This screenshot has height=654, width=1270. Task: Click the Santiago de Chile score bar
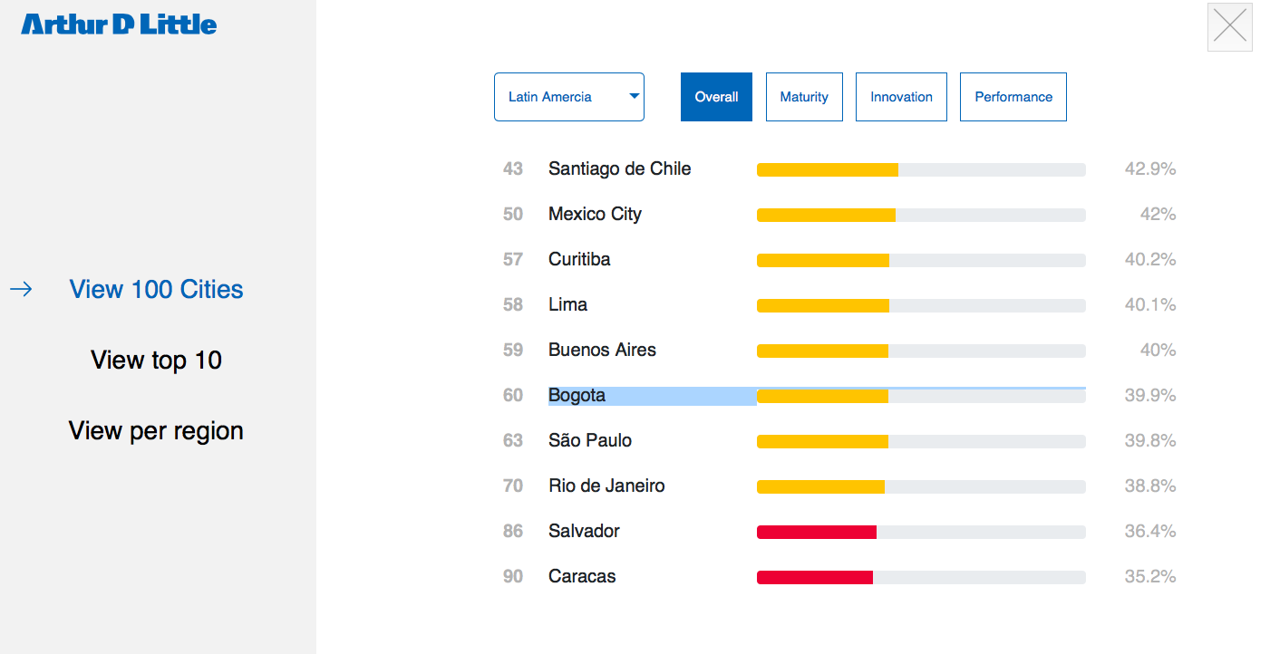point(921,169)
